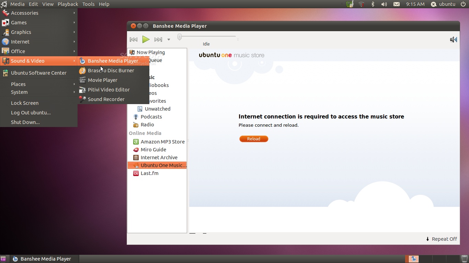Start playback with the green Play button
This screenshot has width=469, height=263.
tap(146, 39)
